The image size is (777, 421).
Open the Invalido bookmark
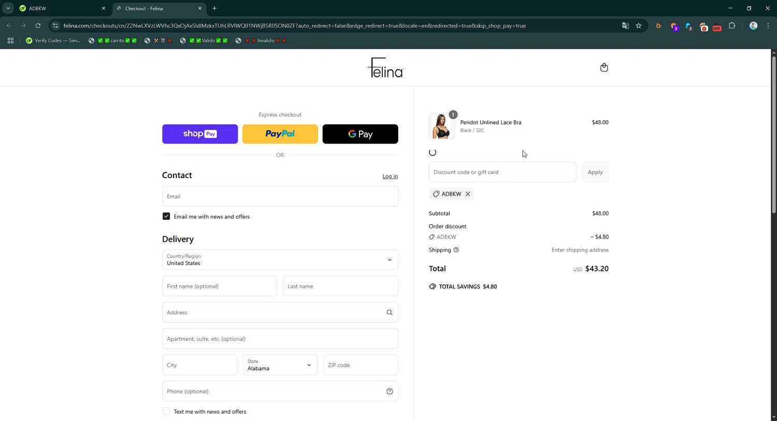point(261,40)
